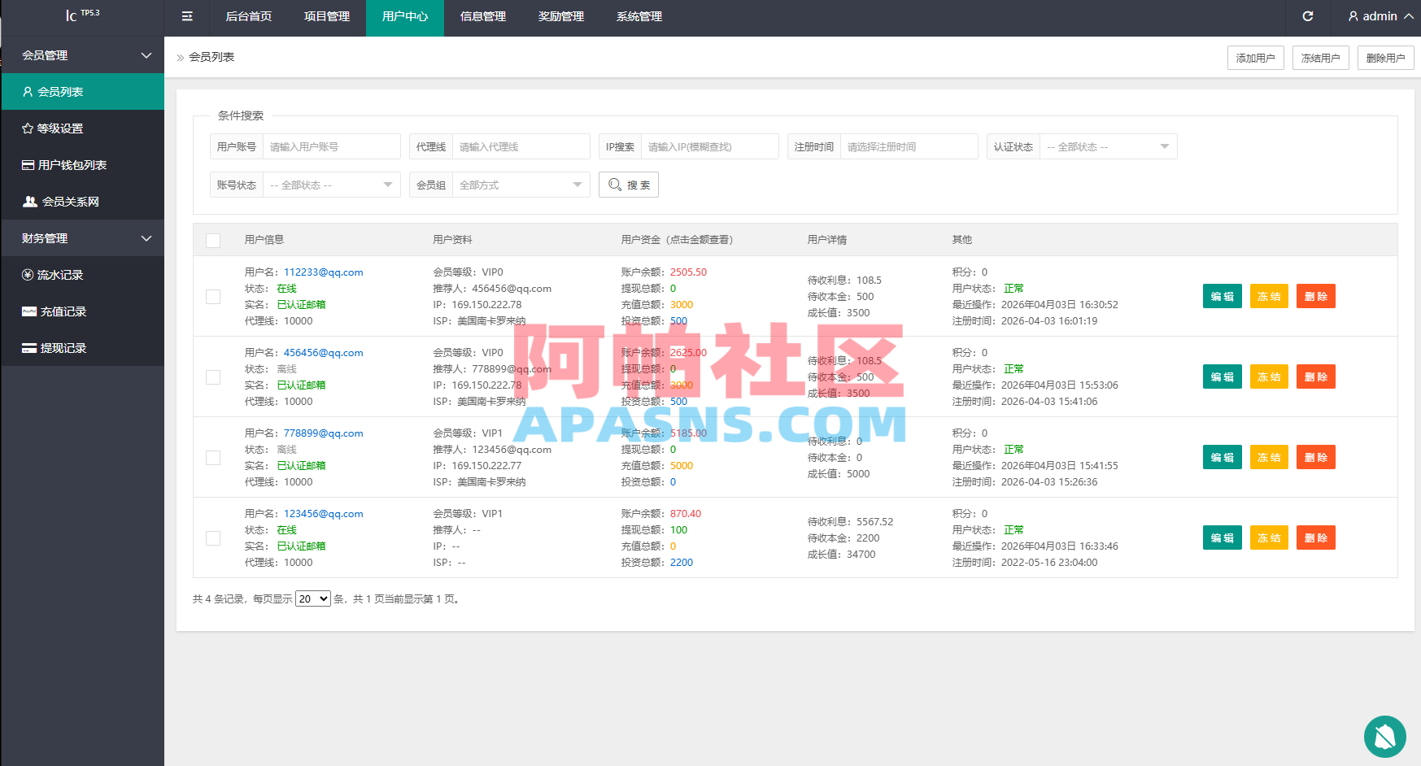Tick the select-all header checkbox
The image size is (1421, 766).
tap(213, 240)
